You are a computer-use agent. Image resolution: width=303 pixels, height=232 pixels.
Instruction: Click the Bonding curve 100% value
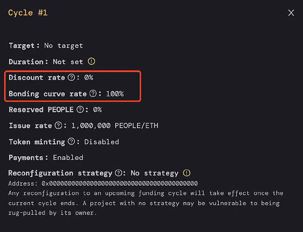tap(115, 94)
